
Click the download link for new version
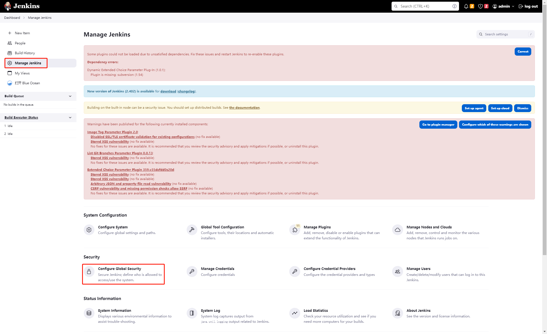coord(168,91)
